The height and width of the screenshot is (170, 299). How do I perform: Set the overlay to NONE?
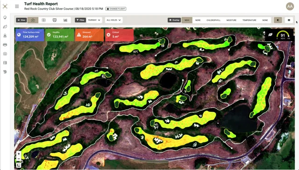[x=265, y=20]
